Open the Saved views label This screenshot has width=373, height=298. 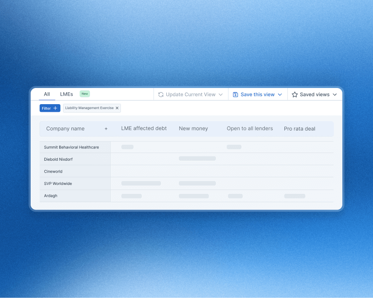coord(315,94)
